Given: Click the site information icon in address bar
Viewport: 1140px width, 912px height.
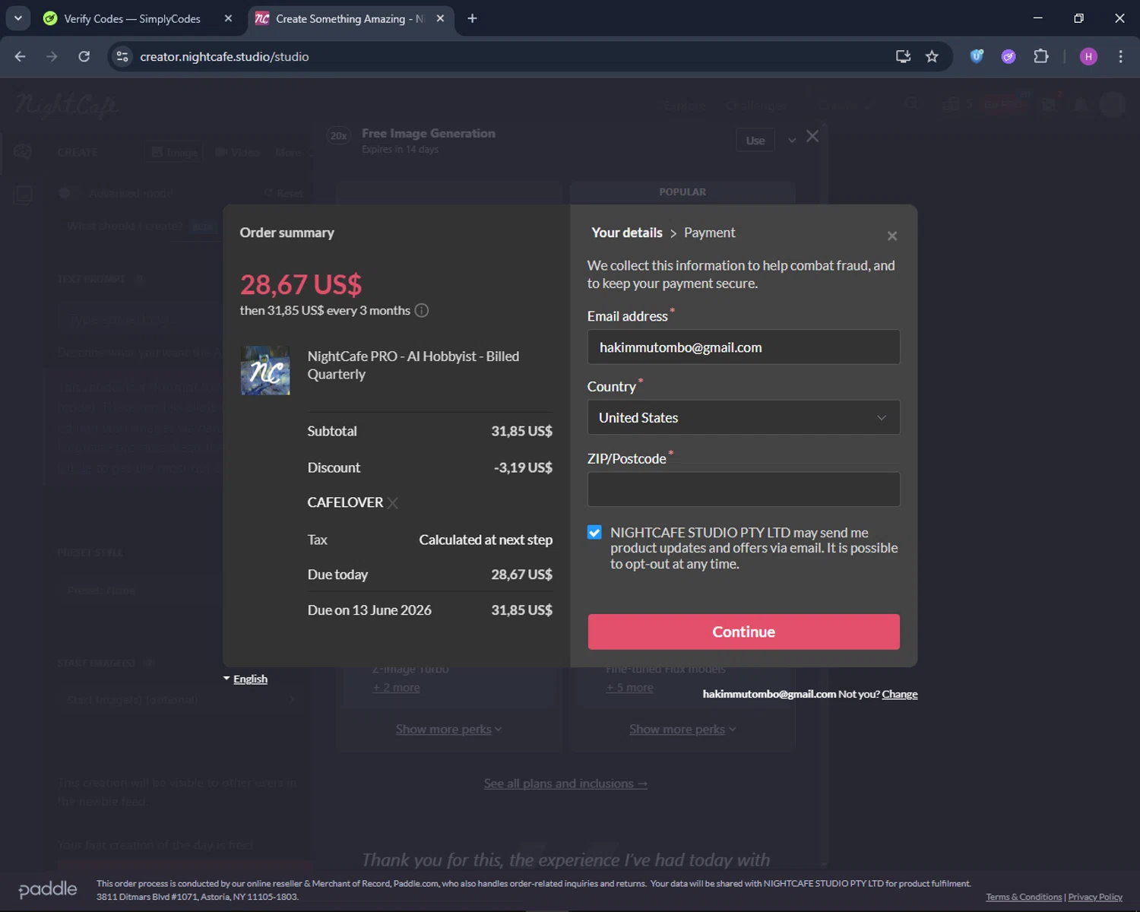Looking at the screenshot, I should (x=122, y=56).
